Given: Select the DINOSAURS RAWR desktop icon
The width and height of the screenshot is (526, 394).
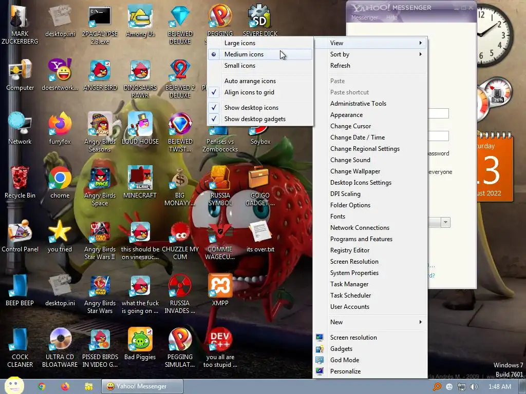Looking at the screenshot, I should point(140,78).
